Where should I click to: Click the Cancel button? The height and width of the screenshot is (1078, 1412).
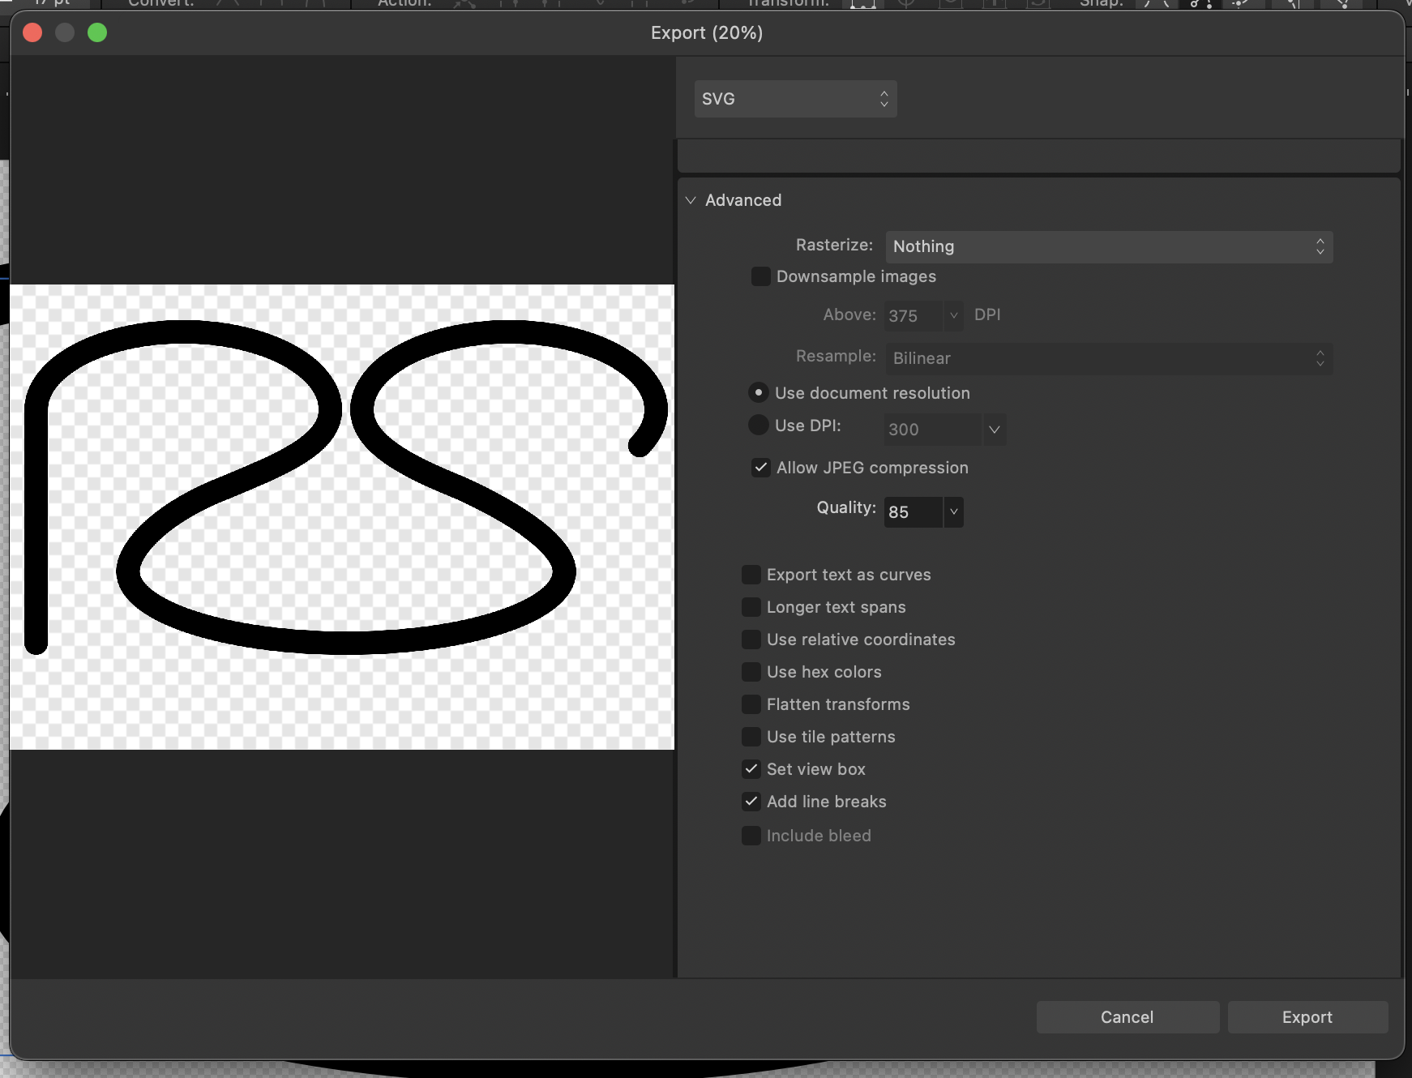tap(1127, 1017)
